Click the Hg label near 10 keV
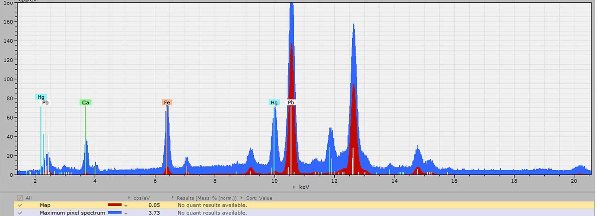Image resolution: width=597 pixels, height=216 pixels. [x=274, y=103]
